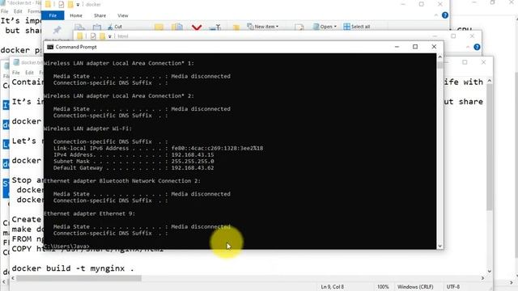Click the 'Ln 9, Col 8' status bar entry

(332, 287)
